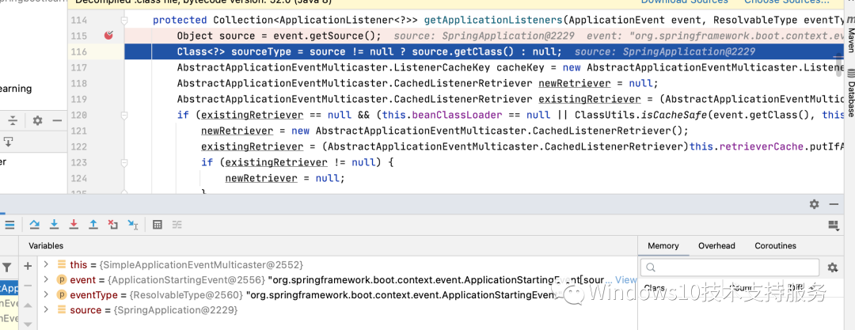
Task: Click the '{ResolvableType@2560}' value
Action: pos(186,295)
